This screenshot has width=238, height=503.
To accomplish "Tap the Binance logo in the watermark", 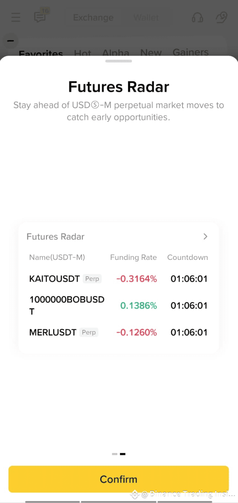I will pyautogui.click(x=135, y=494).
